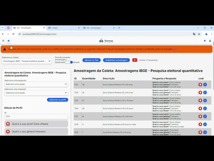Bookmark page with star icon
The height and width of the screenshot is (161, 214).
click(x=199, y=34)
